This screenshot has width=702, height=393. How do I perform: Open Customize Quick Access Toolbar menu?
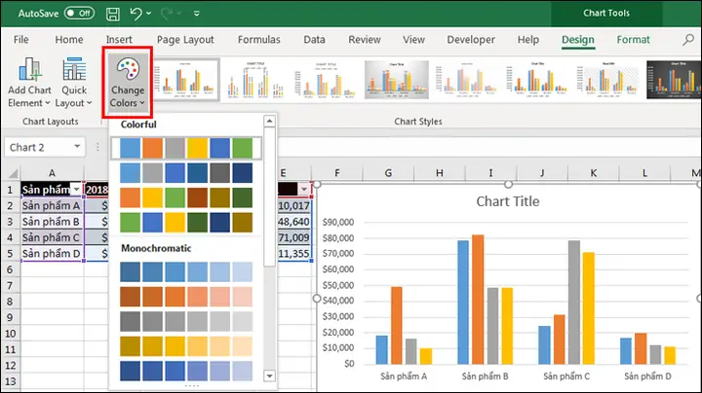pos(197,14)
